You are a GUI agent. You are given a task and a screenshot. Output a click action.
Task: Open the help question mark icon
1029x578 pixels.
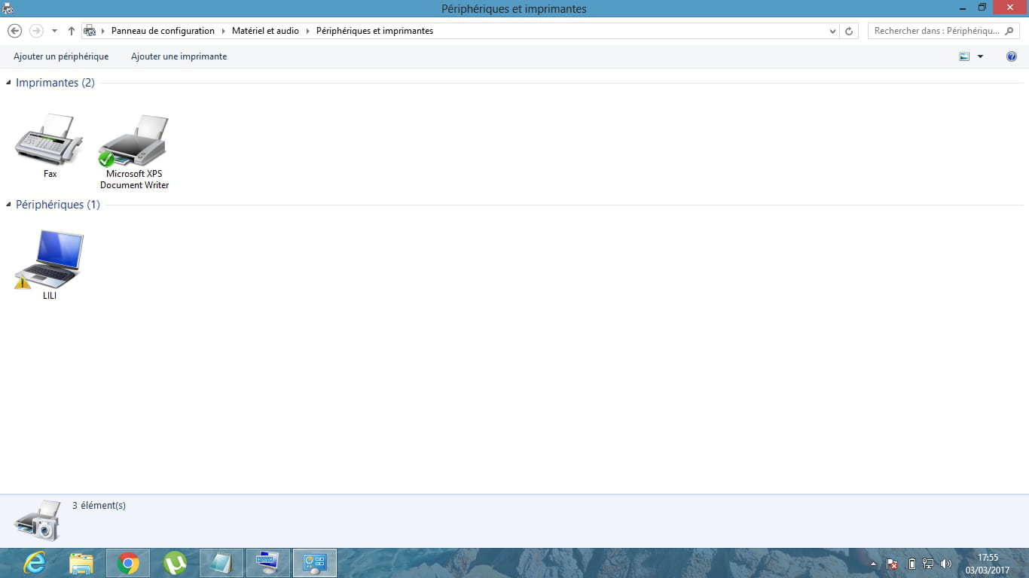(x=1012, y=56)
